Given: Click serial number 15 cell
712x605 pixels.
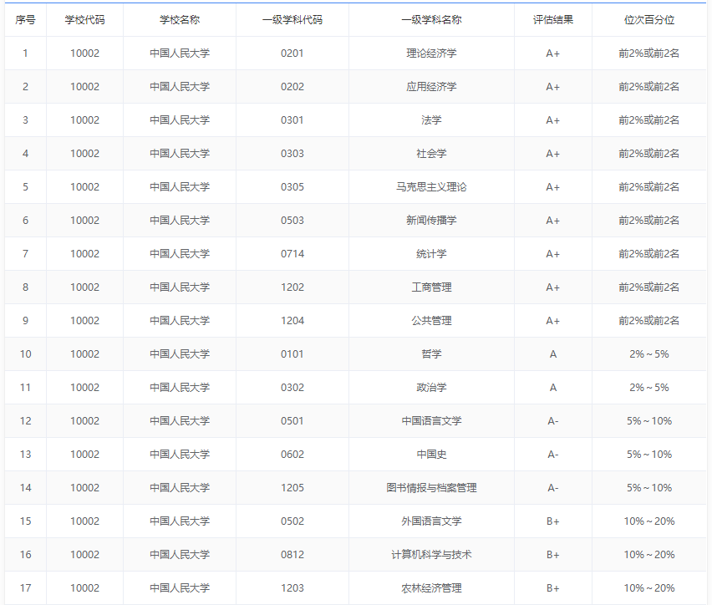Looking at the screenshot, I should (x=25, y=521).
